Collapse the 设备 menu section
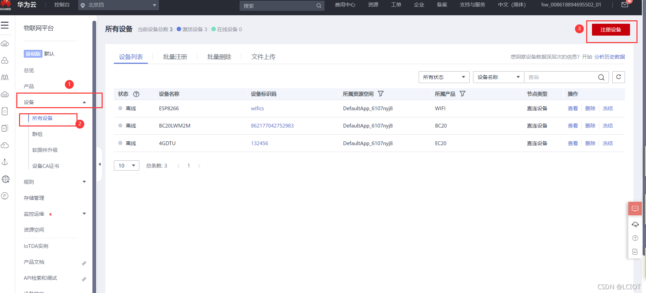The image size is (646, 293). click(x=84, y=102)
